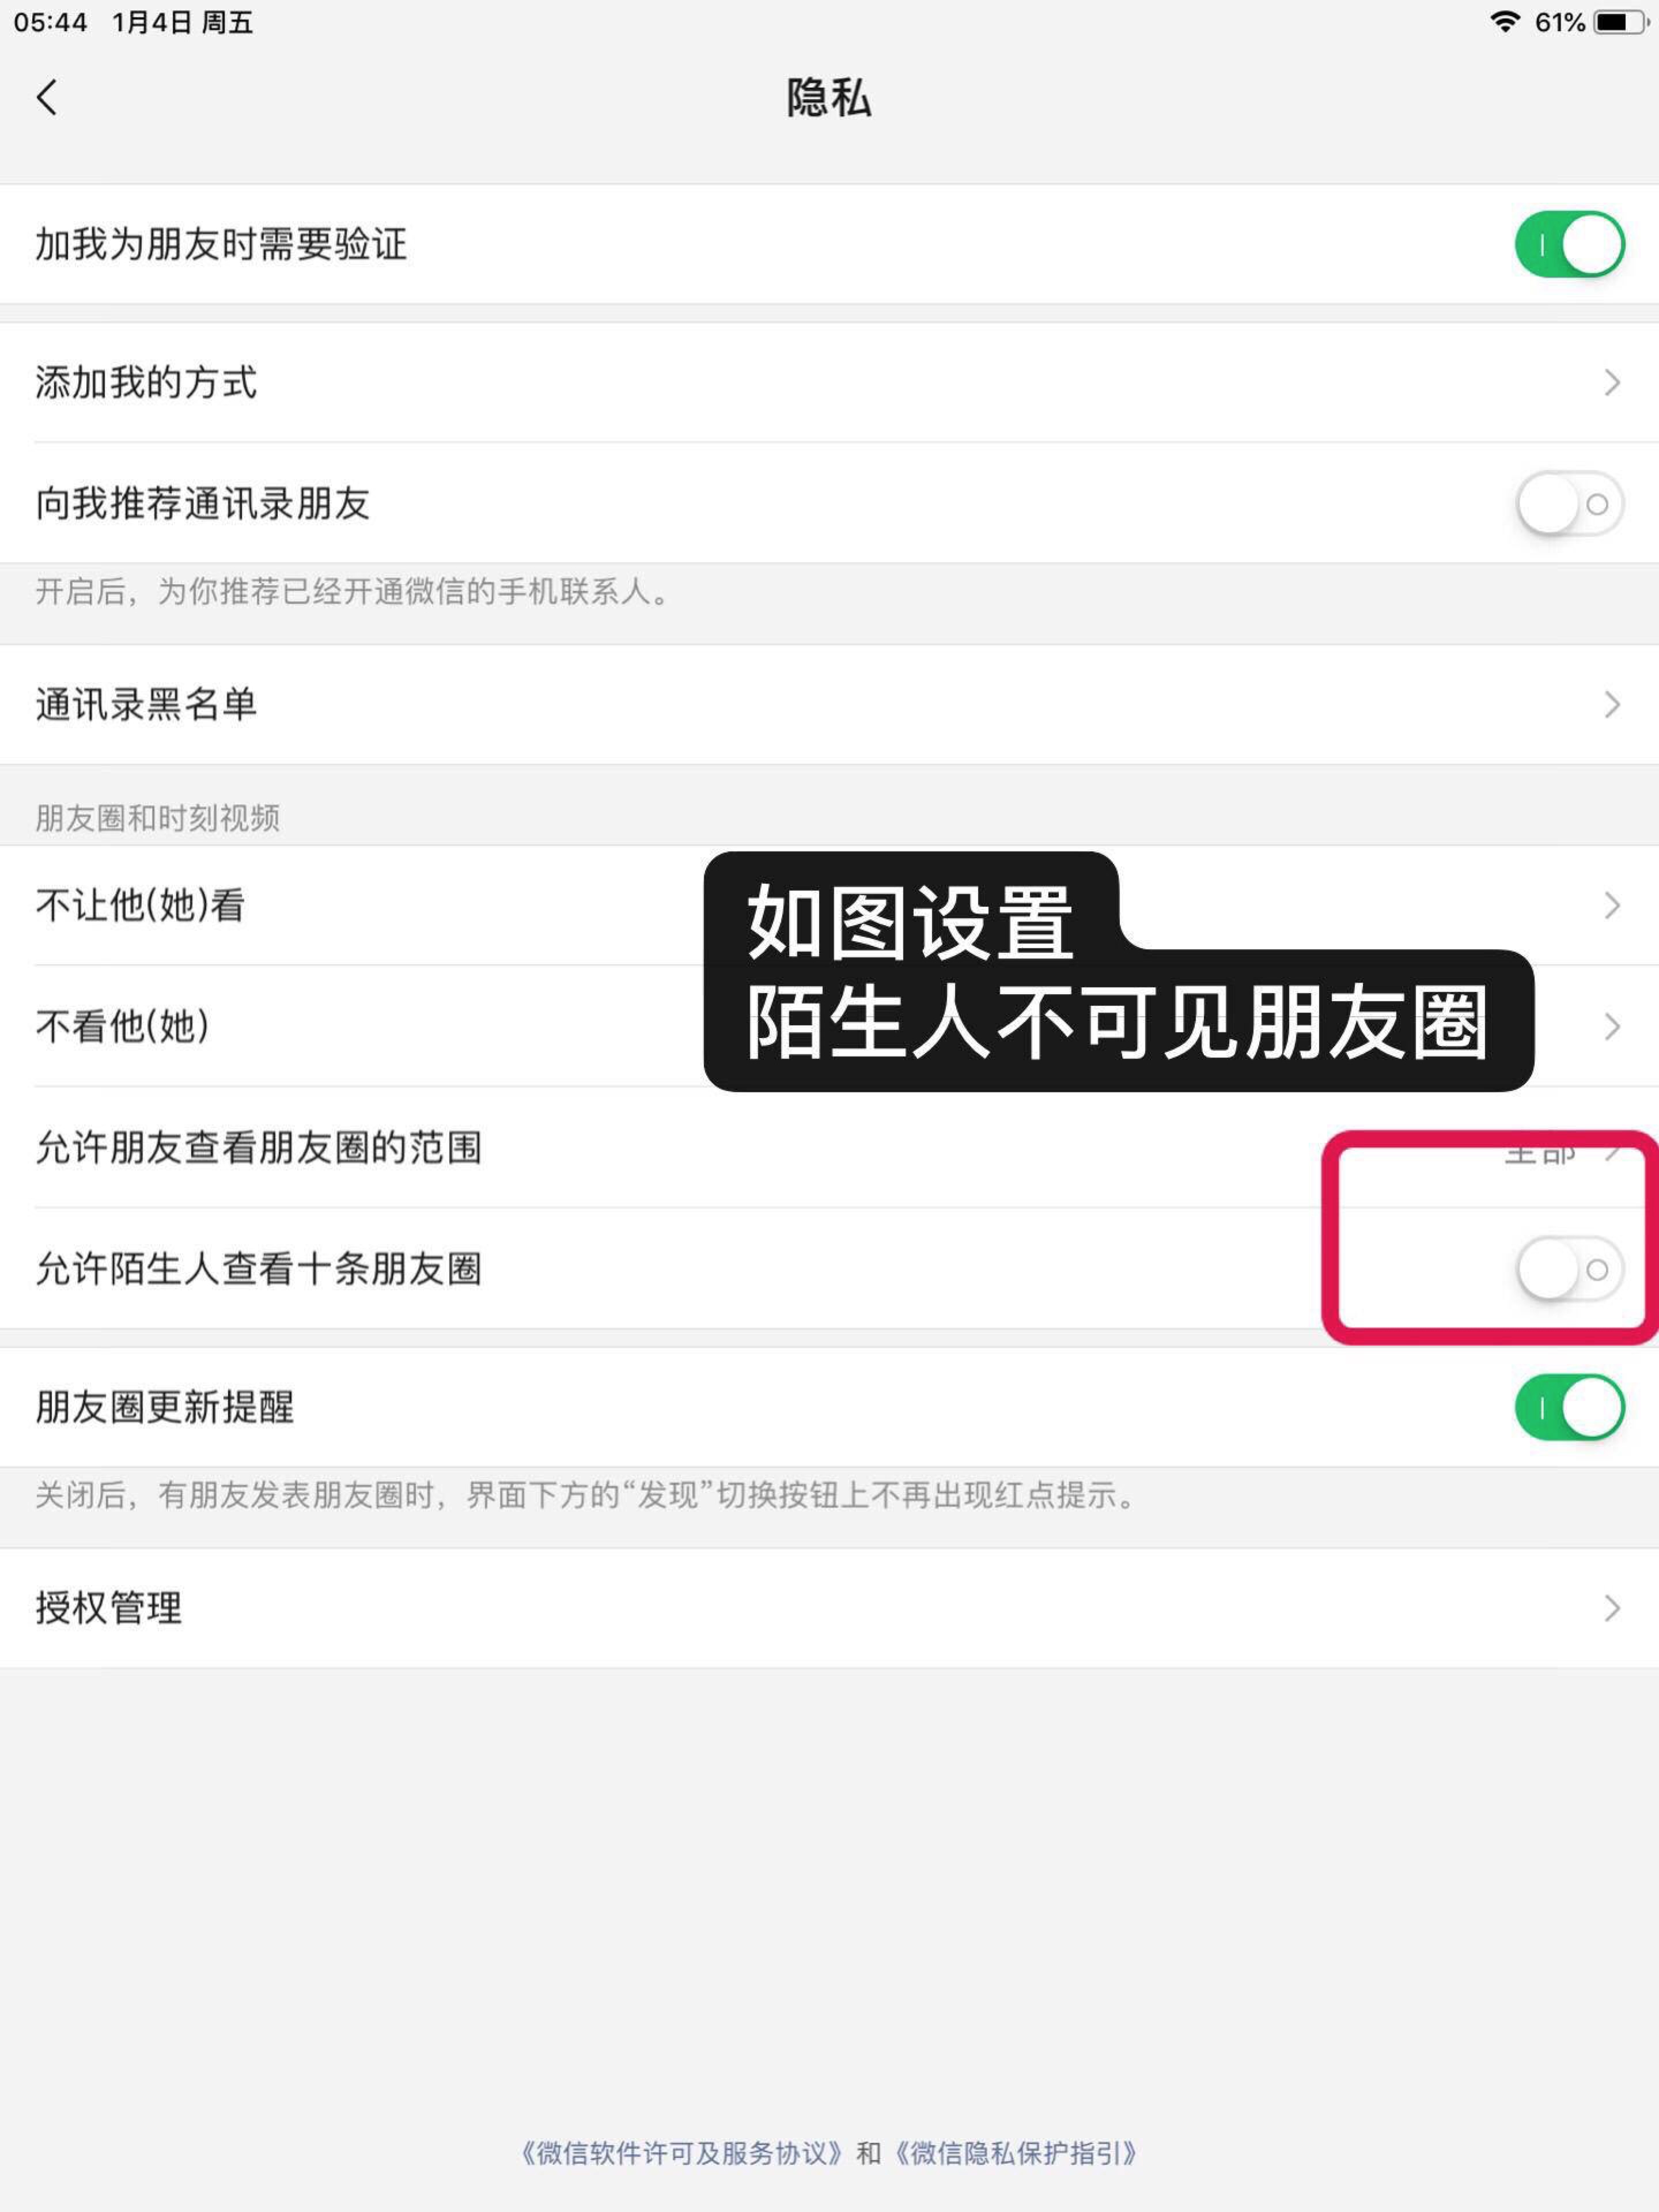The height and width of the screenshot is (2212, 1659).
Task: Open 不让他(她)看 row label
Action: tap(140, 905)
